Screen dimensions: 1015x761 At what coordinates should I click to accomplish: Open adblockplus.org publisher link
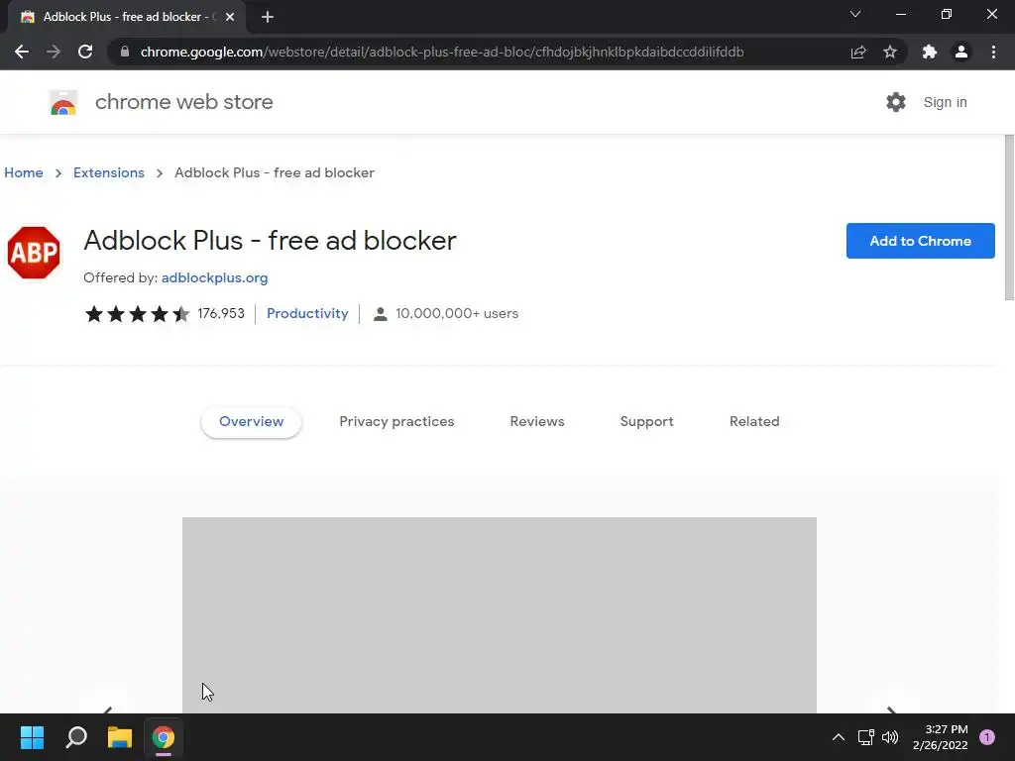tap(214, 277)
